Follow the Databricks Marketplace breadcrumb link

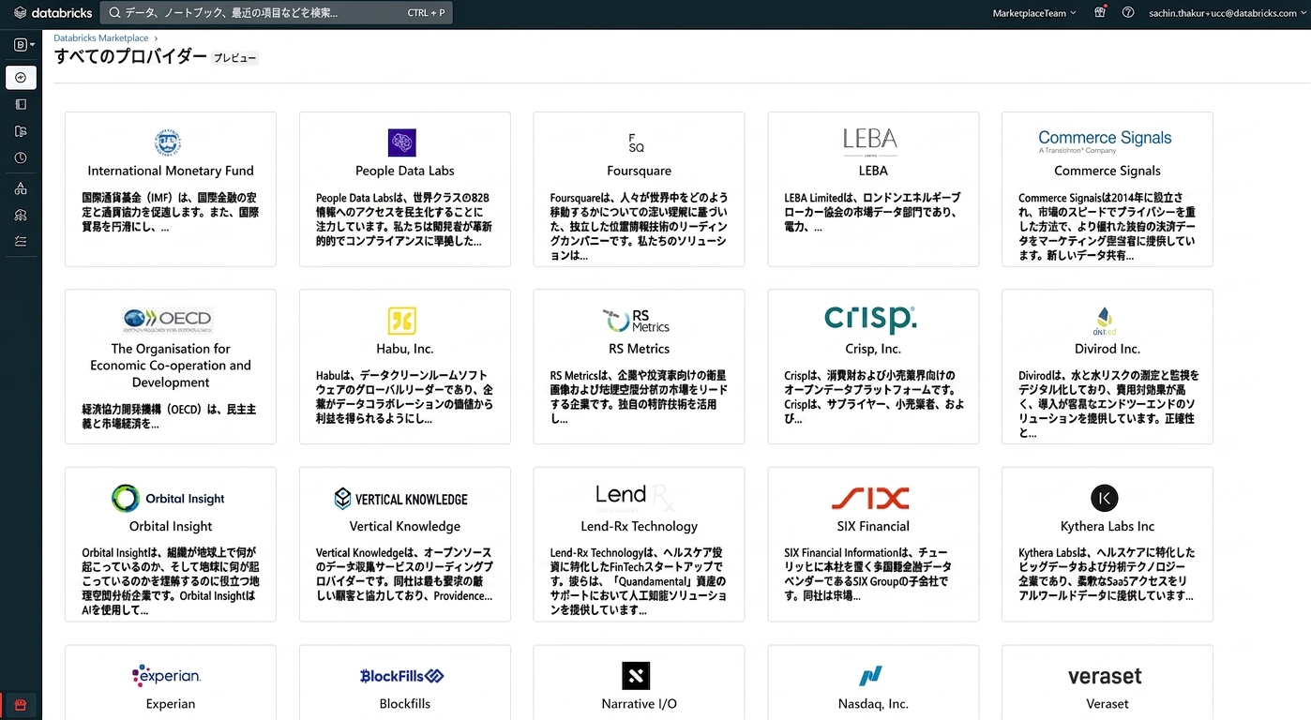point(101,38)
